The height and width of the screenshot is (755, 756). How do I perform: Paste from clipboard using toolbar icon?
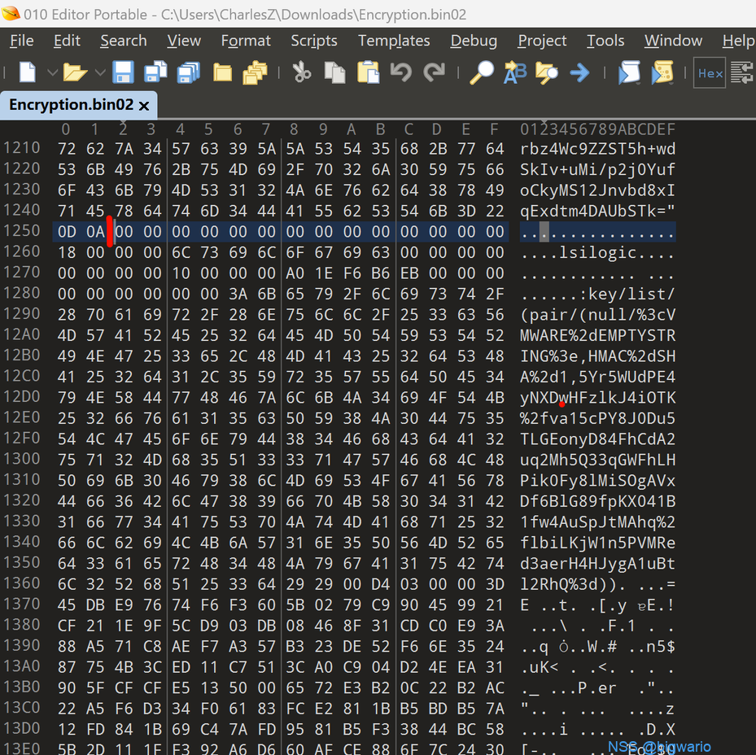coord(369,73)
